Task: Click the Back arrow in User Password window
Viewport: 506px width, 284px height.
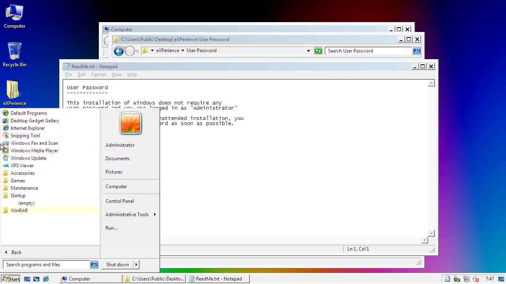Action: point(119,51)
